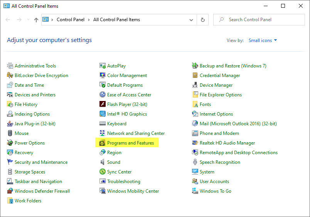Click the Fonts letter A icon
The height and width of the screenshot is (217, 310).
195,104
